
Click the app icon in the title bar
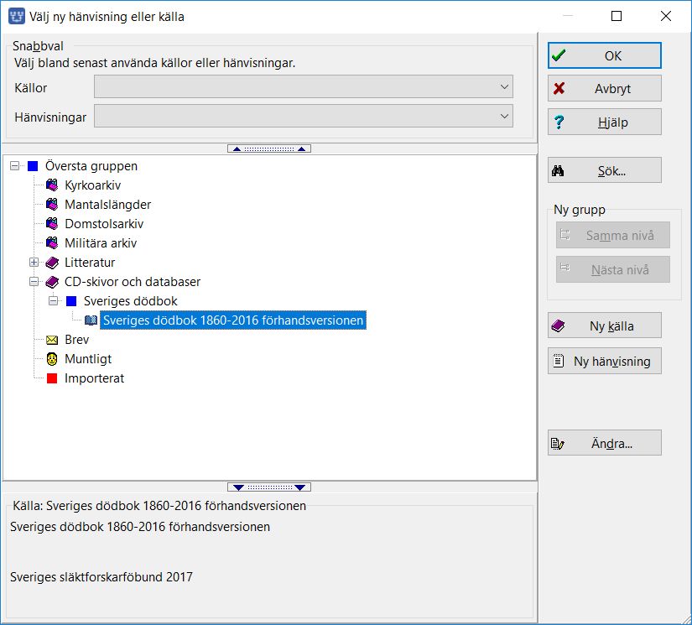[17, 16]
